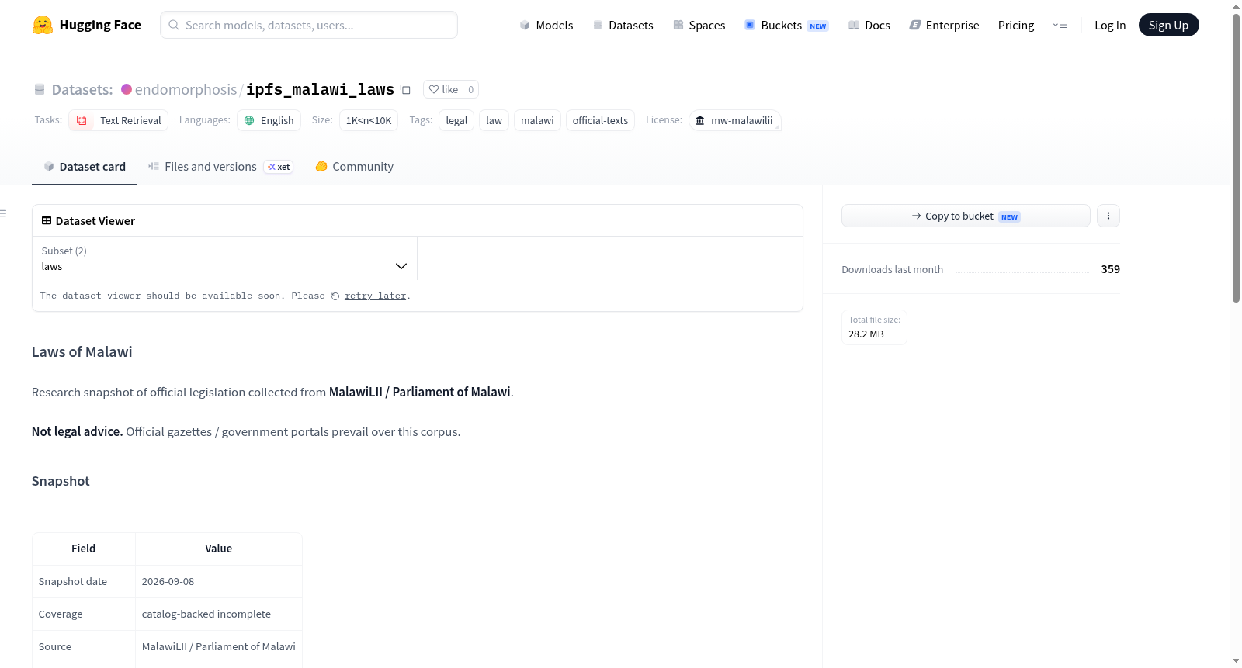
Task: Click the datasets stack icon near title
Action: [40, 89]
